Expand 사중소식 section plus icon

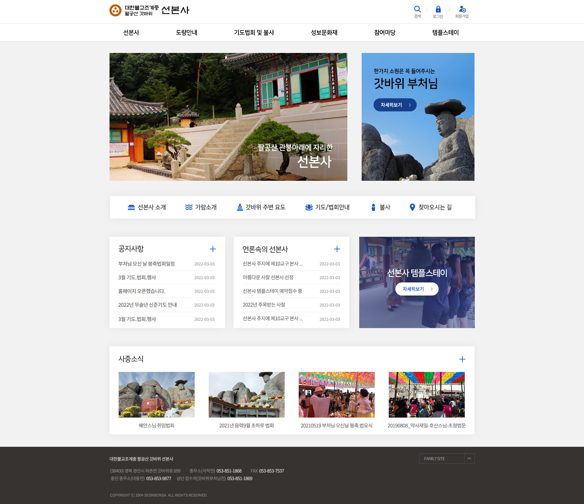462,359
